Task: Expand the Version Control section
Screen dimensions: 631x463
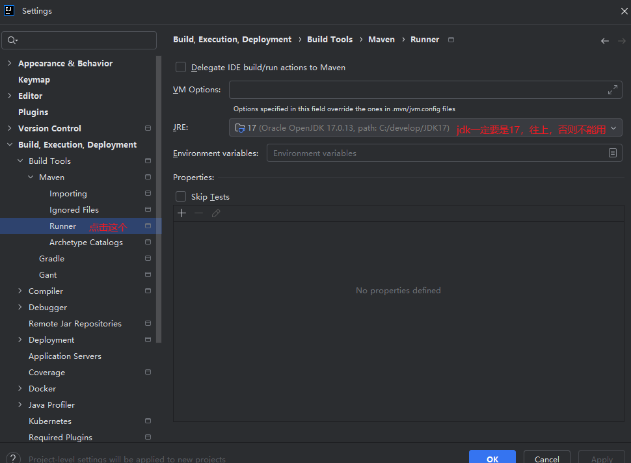Action: (10, 128)
